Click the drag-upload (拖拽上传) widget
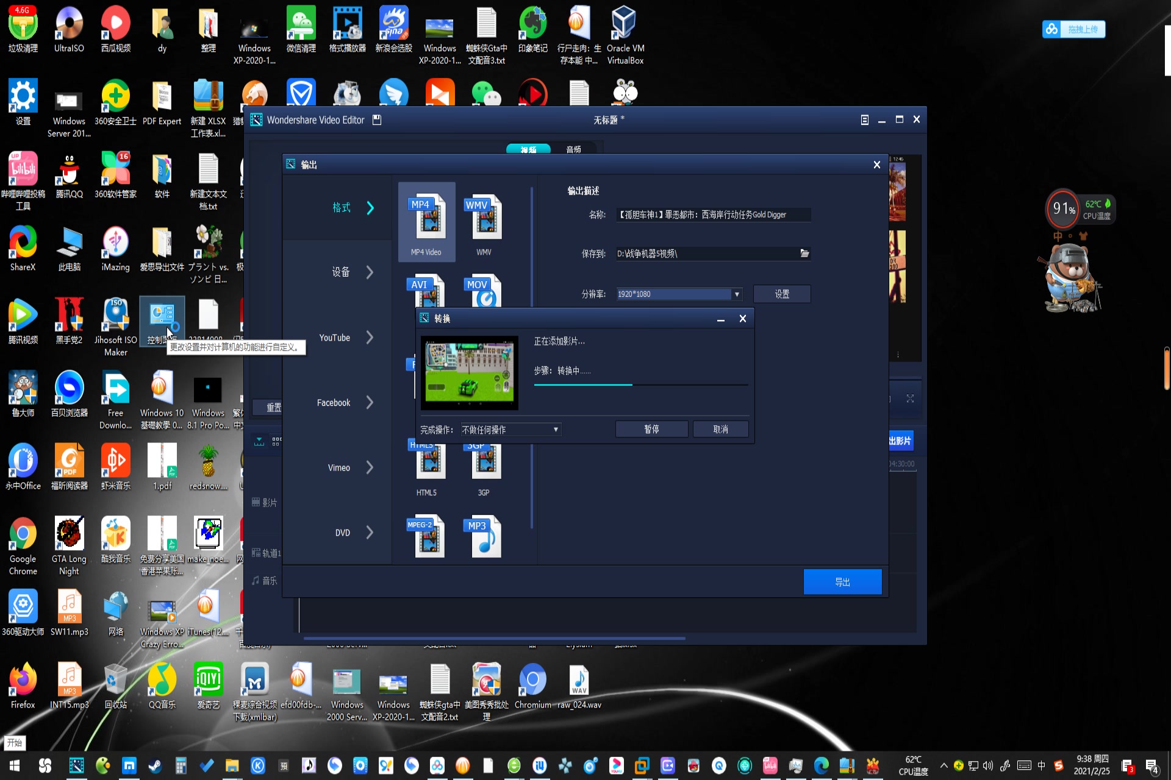 tap(1073, 29)
